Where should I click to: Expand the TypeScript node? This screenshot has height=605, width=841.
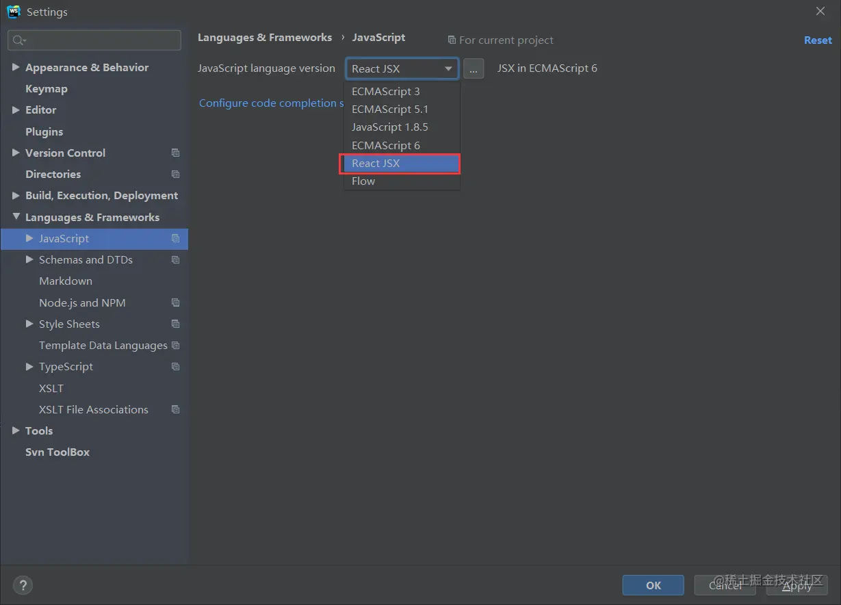[29, 366]
